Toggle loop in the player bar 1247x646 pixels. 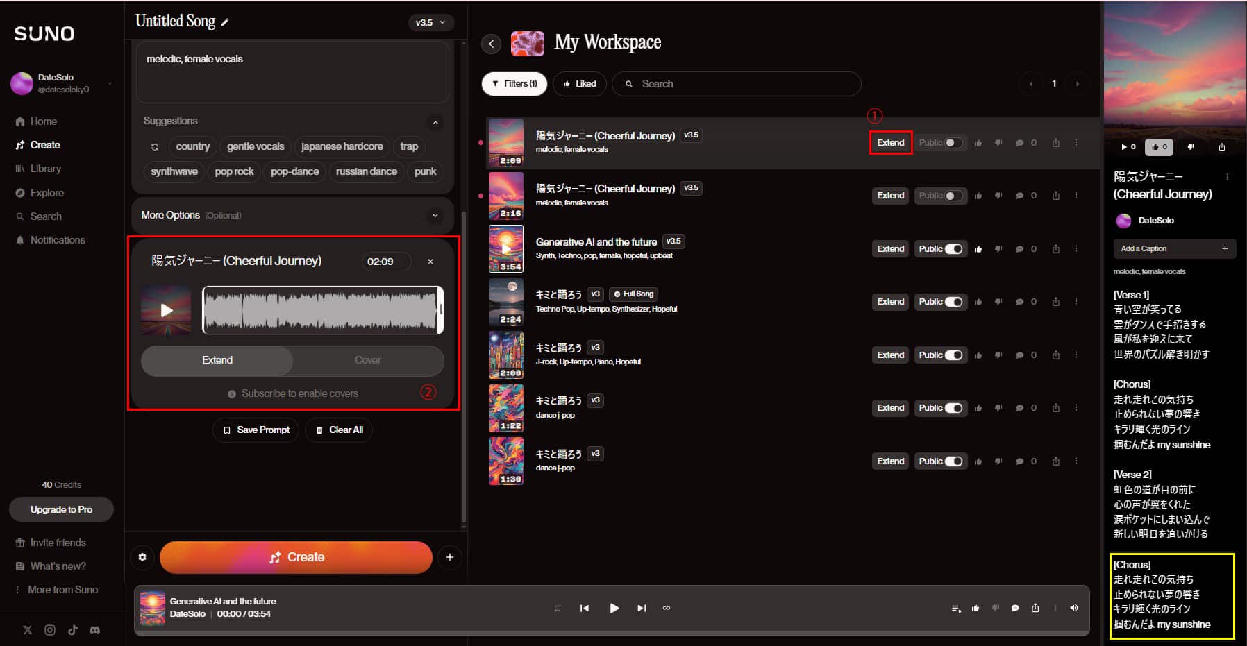coord(667,609)
